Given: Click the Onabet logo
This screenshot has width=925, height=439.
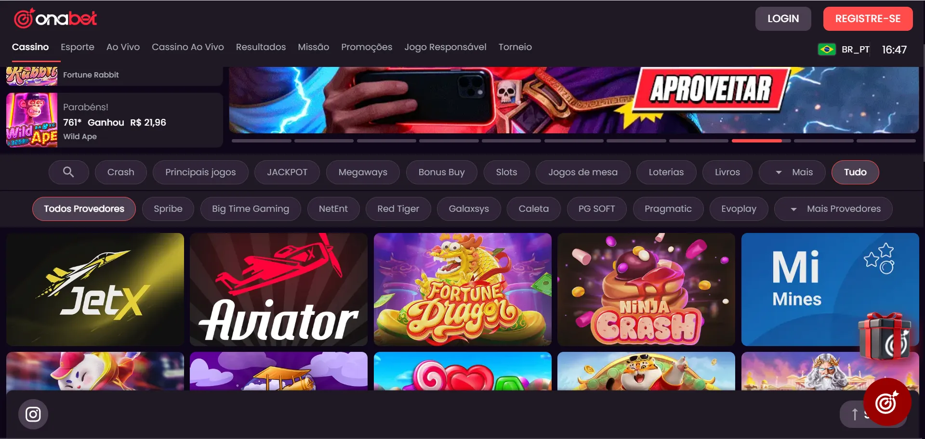Looking at the screenshot, I should pos(55,18).
